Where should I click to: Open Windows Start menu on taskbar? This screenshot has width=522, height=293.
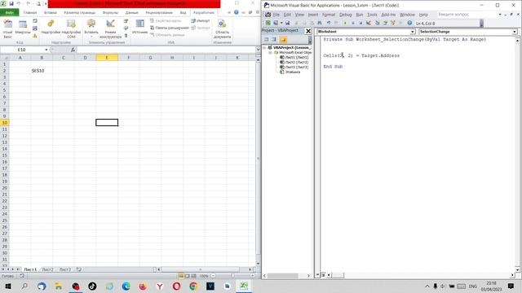click(x=8, y=286)
